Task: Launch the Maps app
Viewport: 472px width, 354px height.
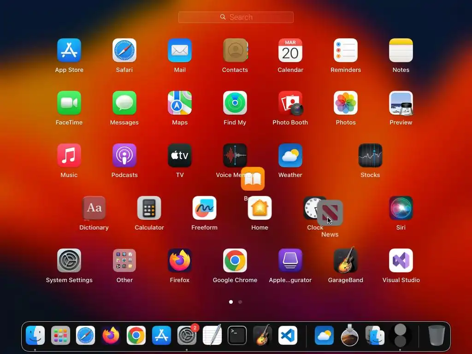Action: pyautogui.click(x=180, y=103)
